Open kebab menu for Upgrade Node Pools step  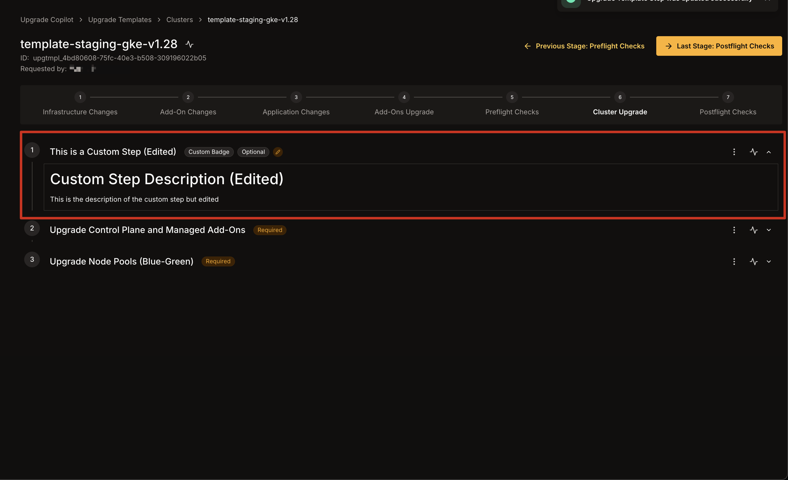[734, 261]
